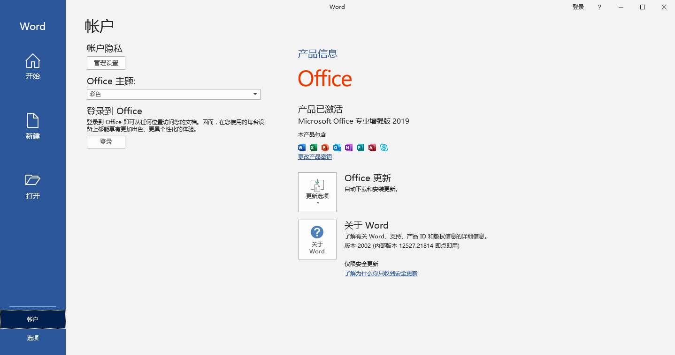The image size is (675, 355).
Task: Click the Office 更新 heading
Action: (x=368, y=178)
